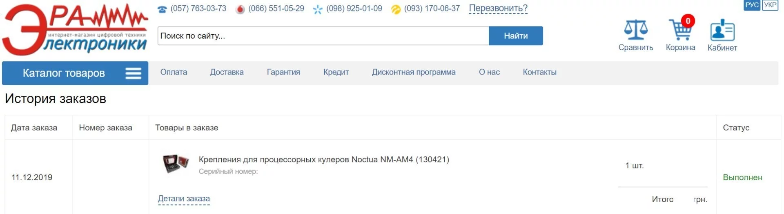
Task: Open the Compare scales icon
Action: click(635, 30)
